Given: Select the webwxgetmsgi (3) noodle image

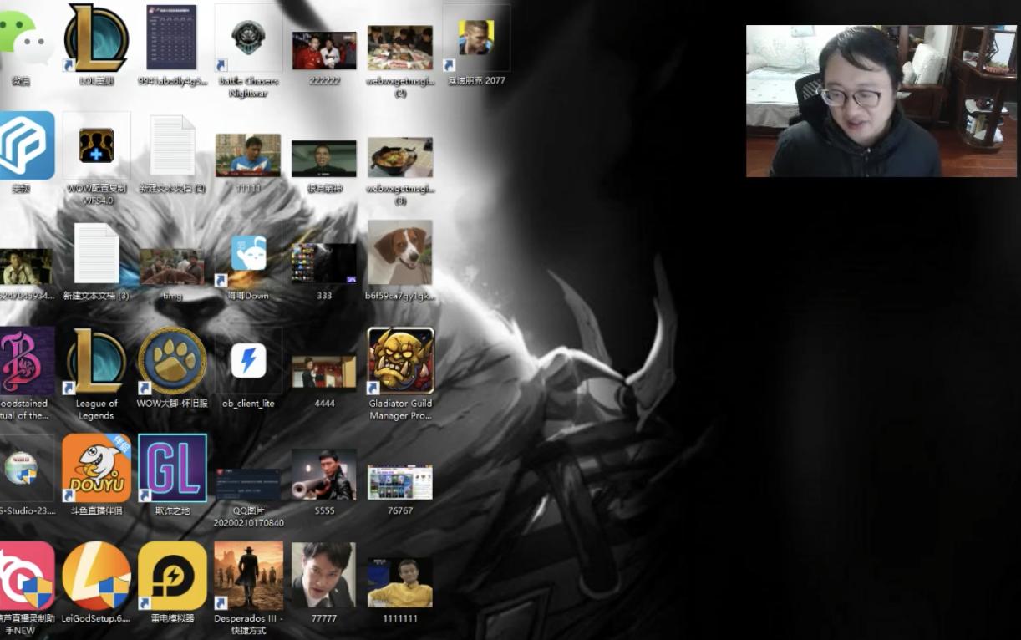Looking at the screenshot, I should coord(400,157).
